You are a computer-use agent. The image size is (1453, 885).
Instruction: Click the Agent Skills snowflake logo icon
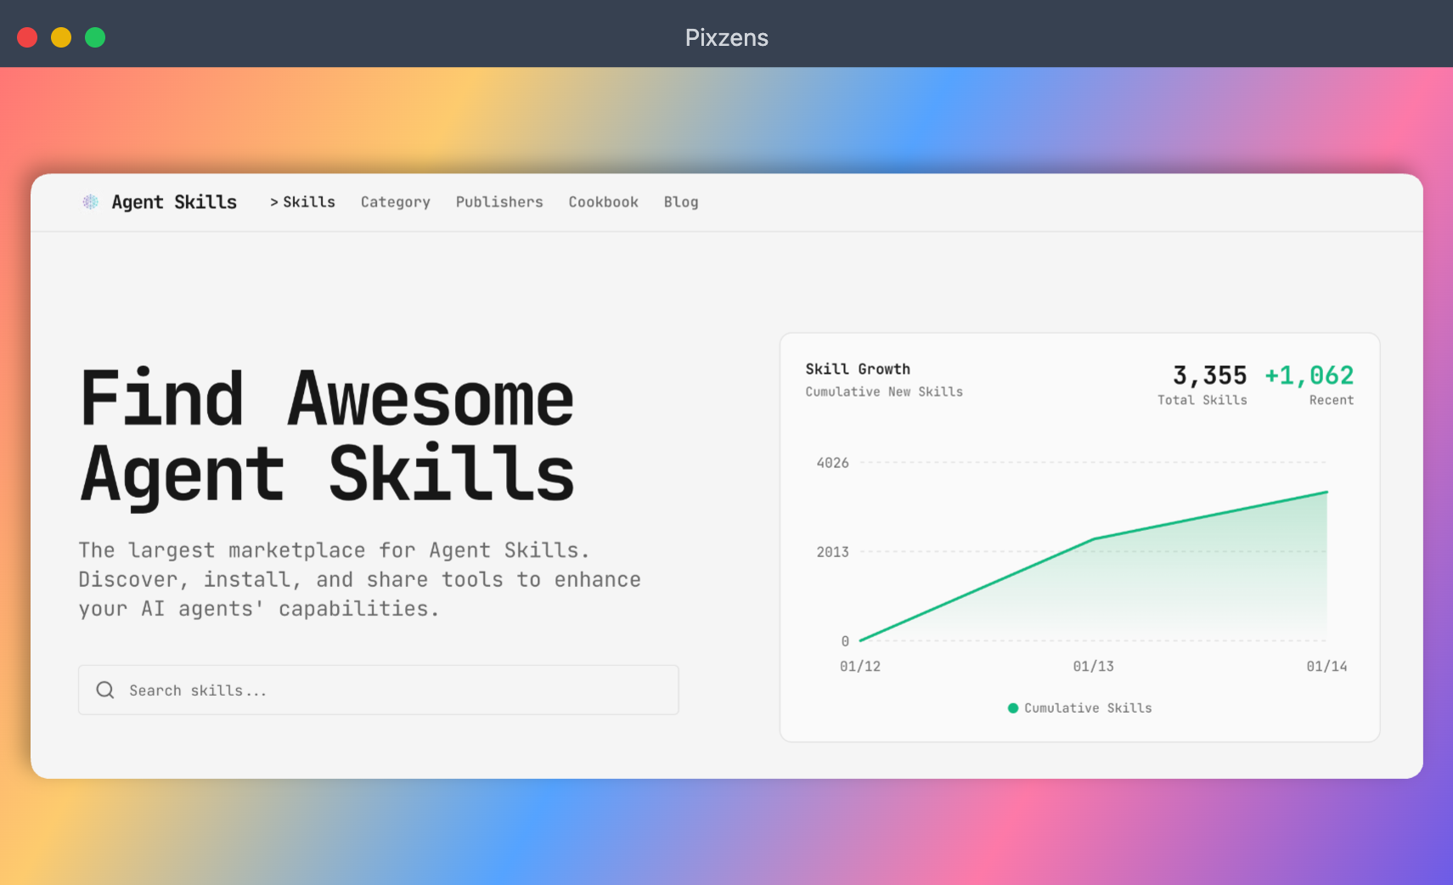tap(90, 201)
